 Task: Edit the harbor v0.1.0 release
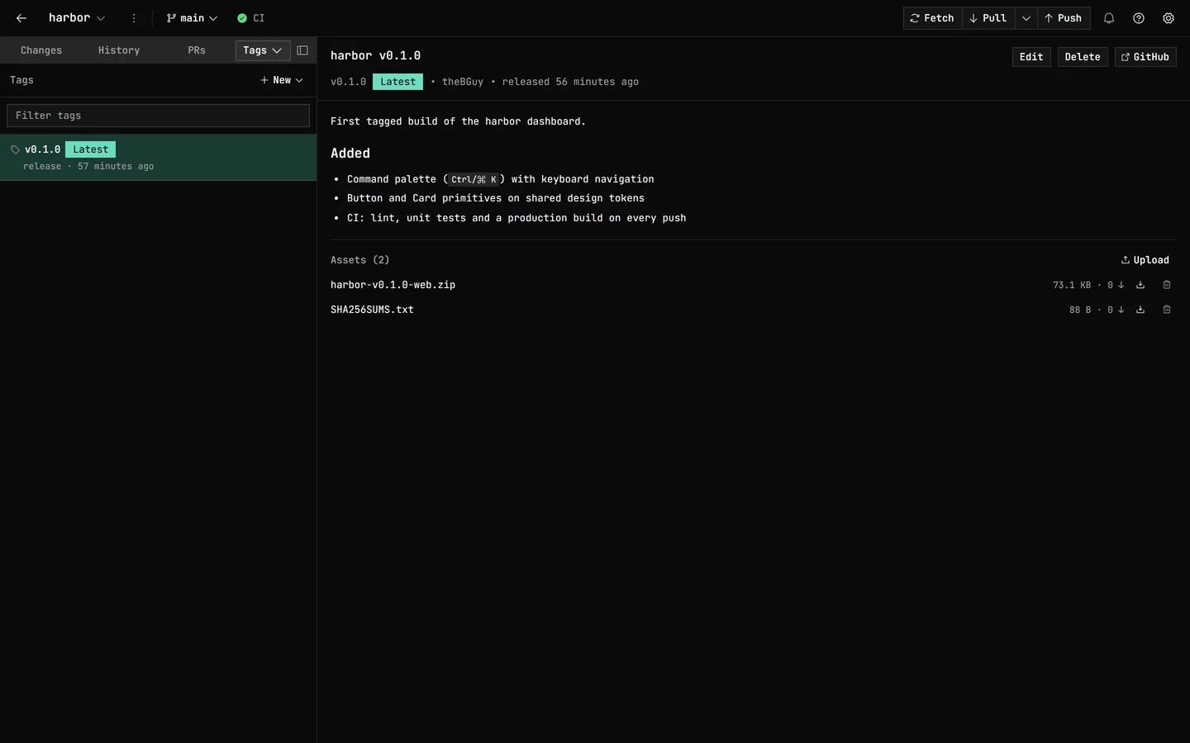(x=1031, y=57)
